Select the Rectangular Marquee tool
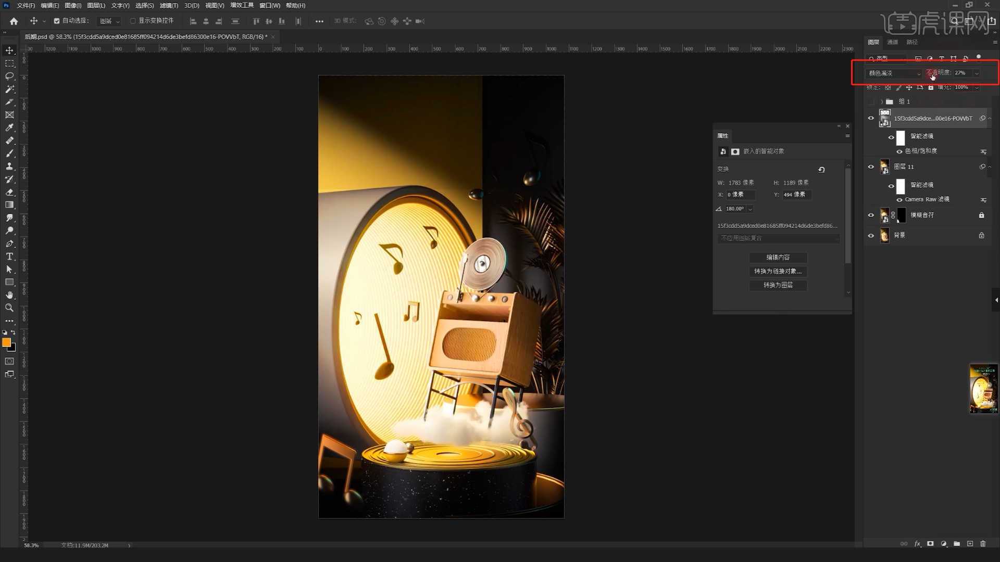The height and width of the screenshot is (562, 1000). tap(9, 63)
